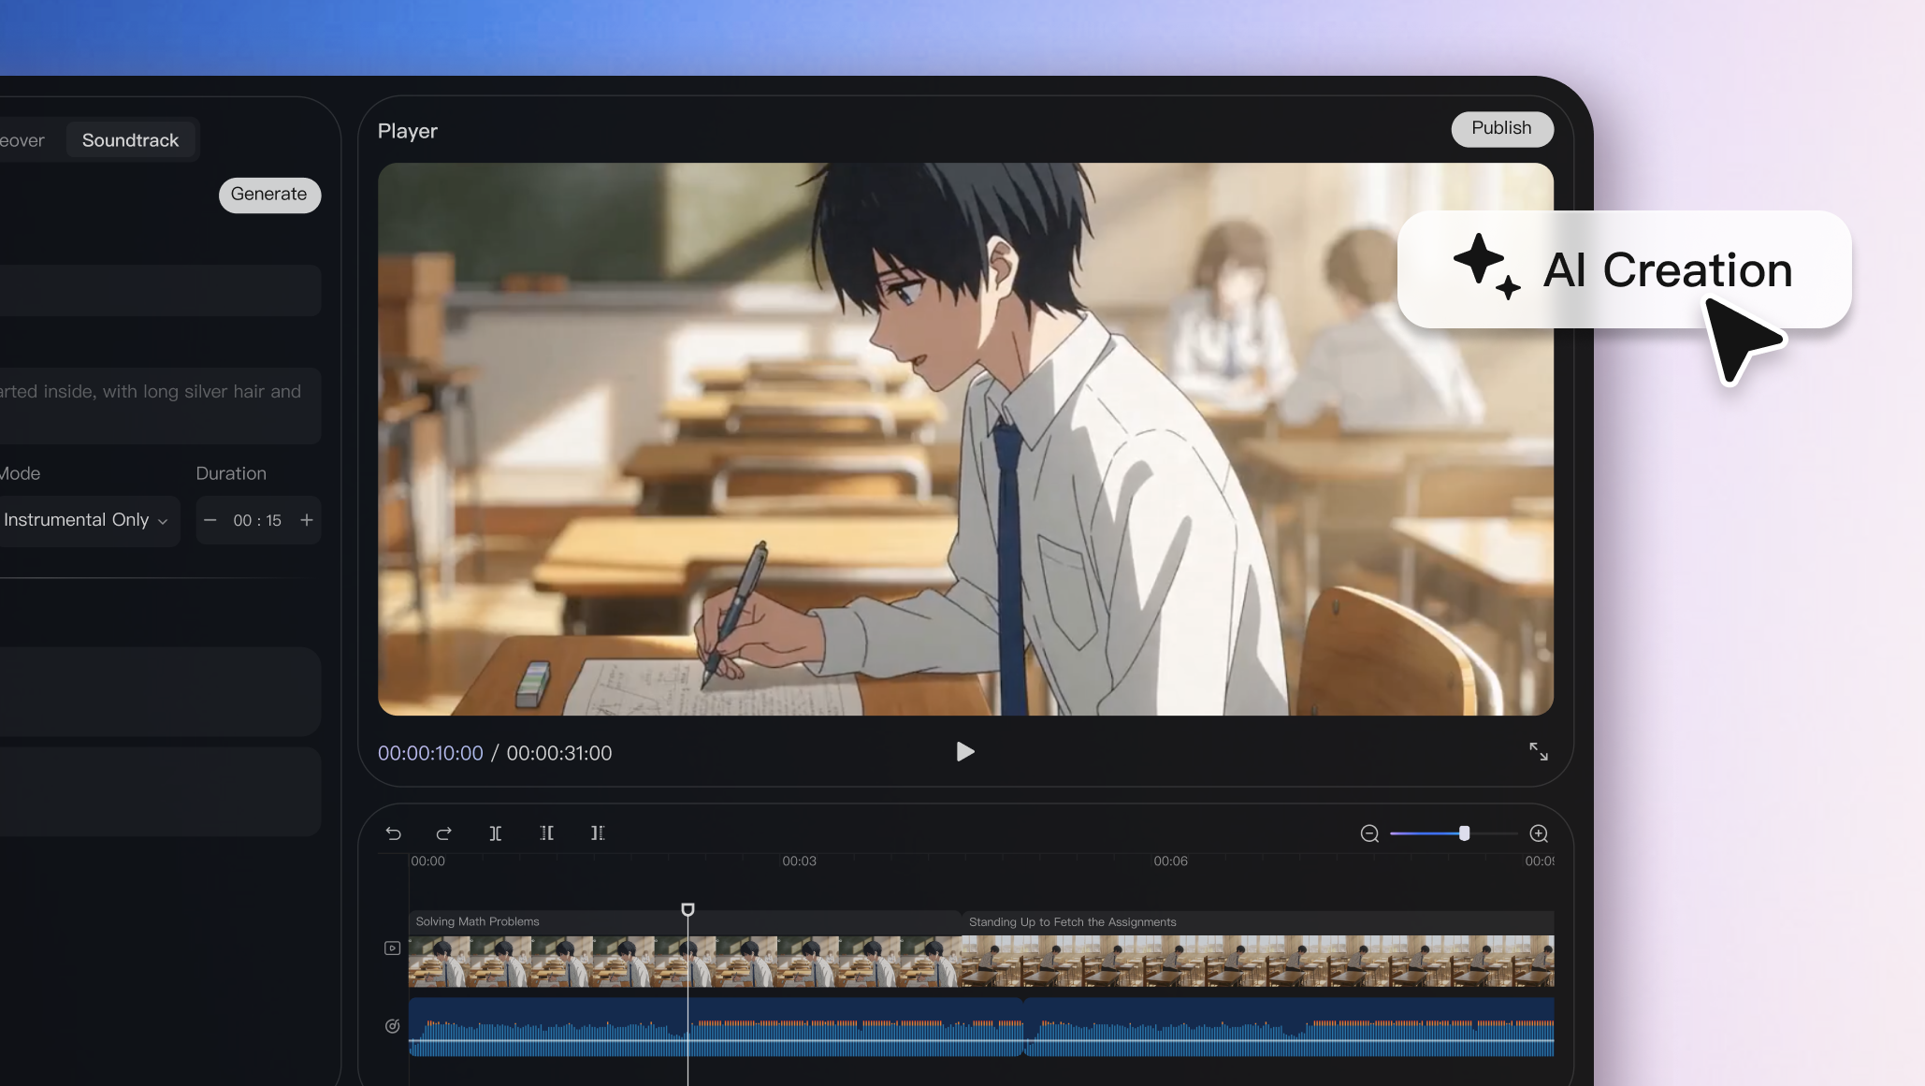Zoom out the timeline
The height and width of the screenshot is (1086, 1925).
pos(1369,833)
